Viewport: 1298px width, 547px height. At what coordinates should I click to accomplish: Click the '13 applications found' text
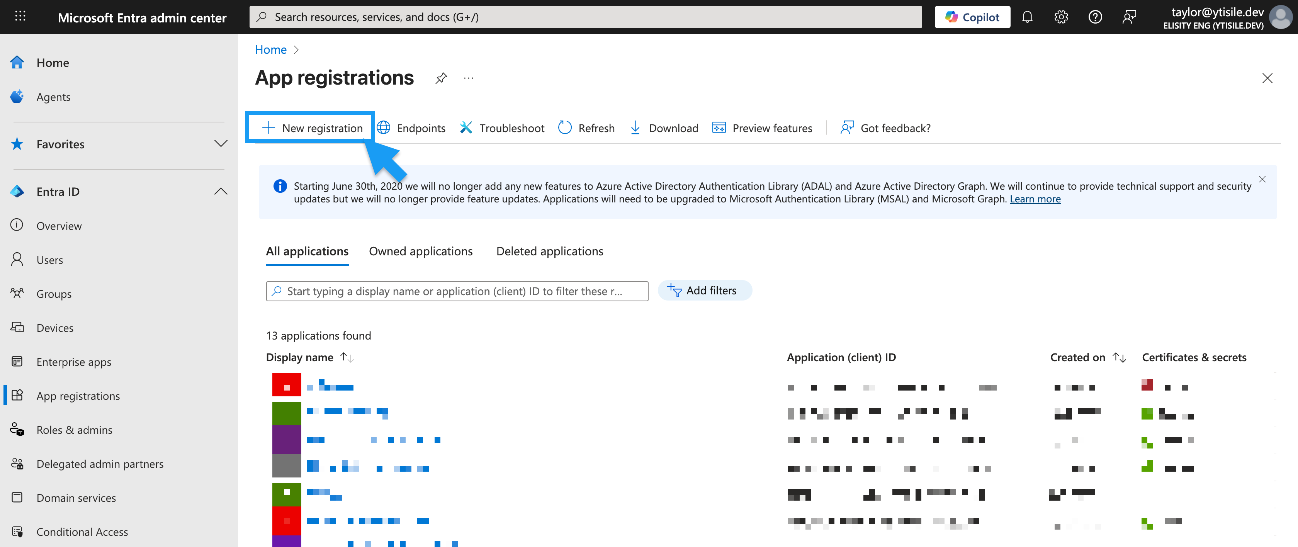pyautogui.click(x=318, y=335)
